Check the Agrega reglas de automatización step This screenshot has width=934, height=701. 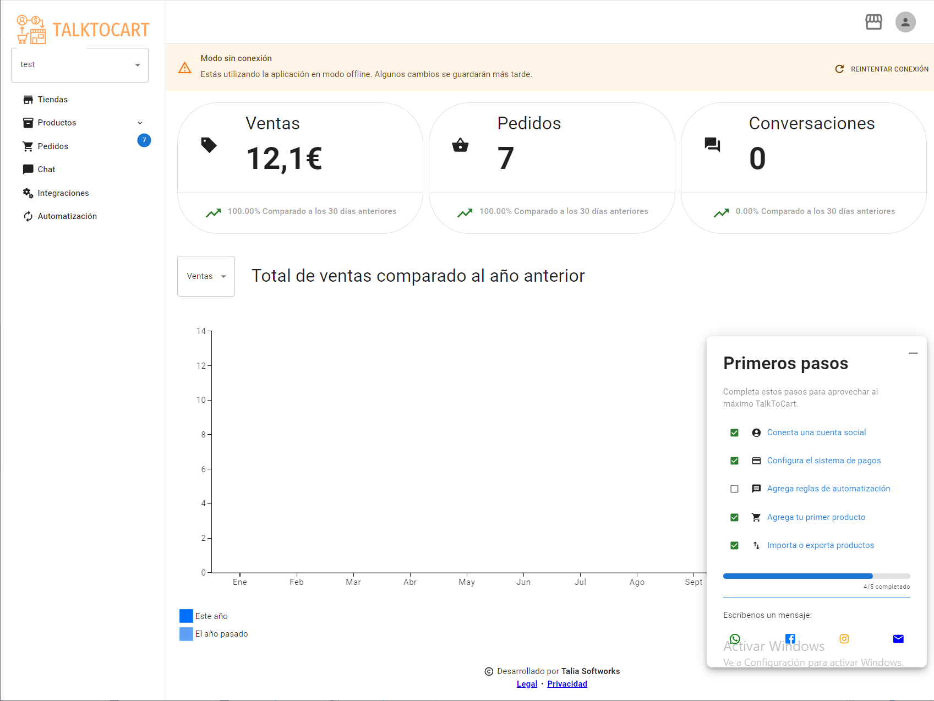(734, 489)
